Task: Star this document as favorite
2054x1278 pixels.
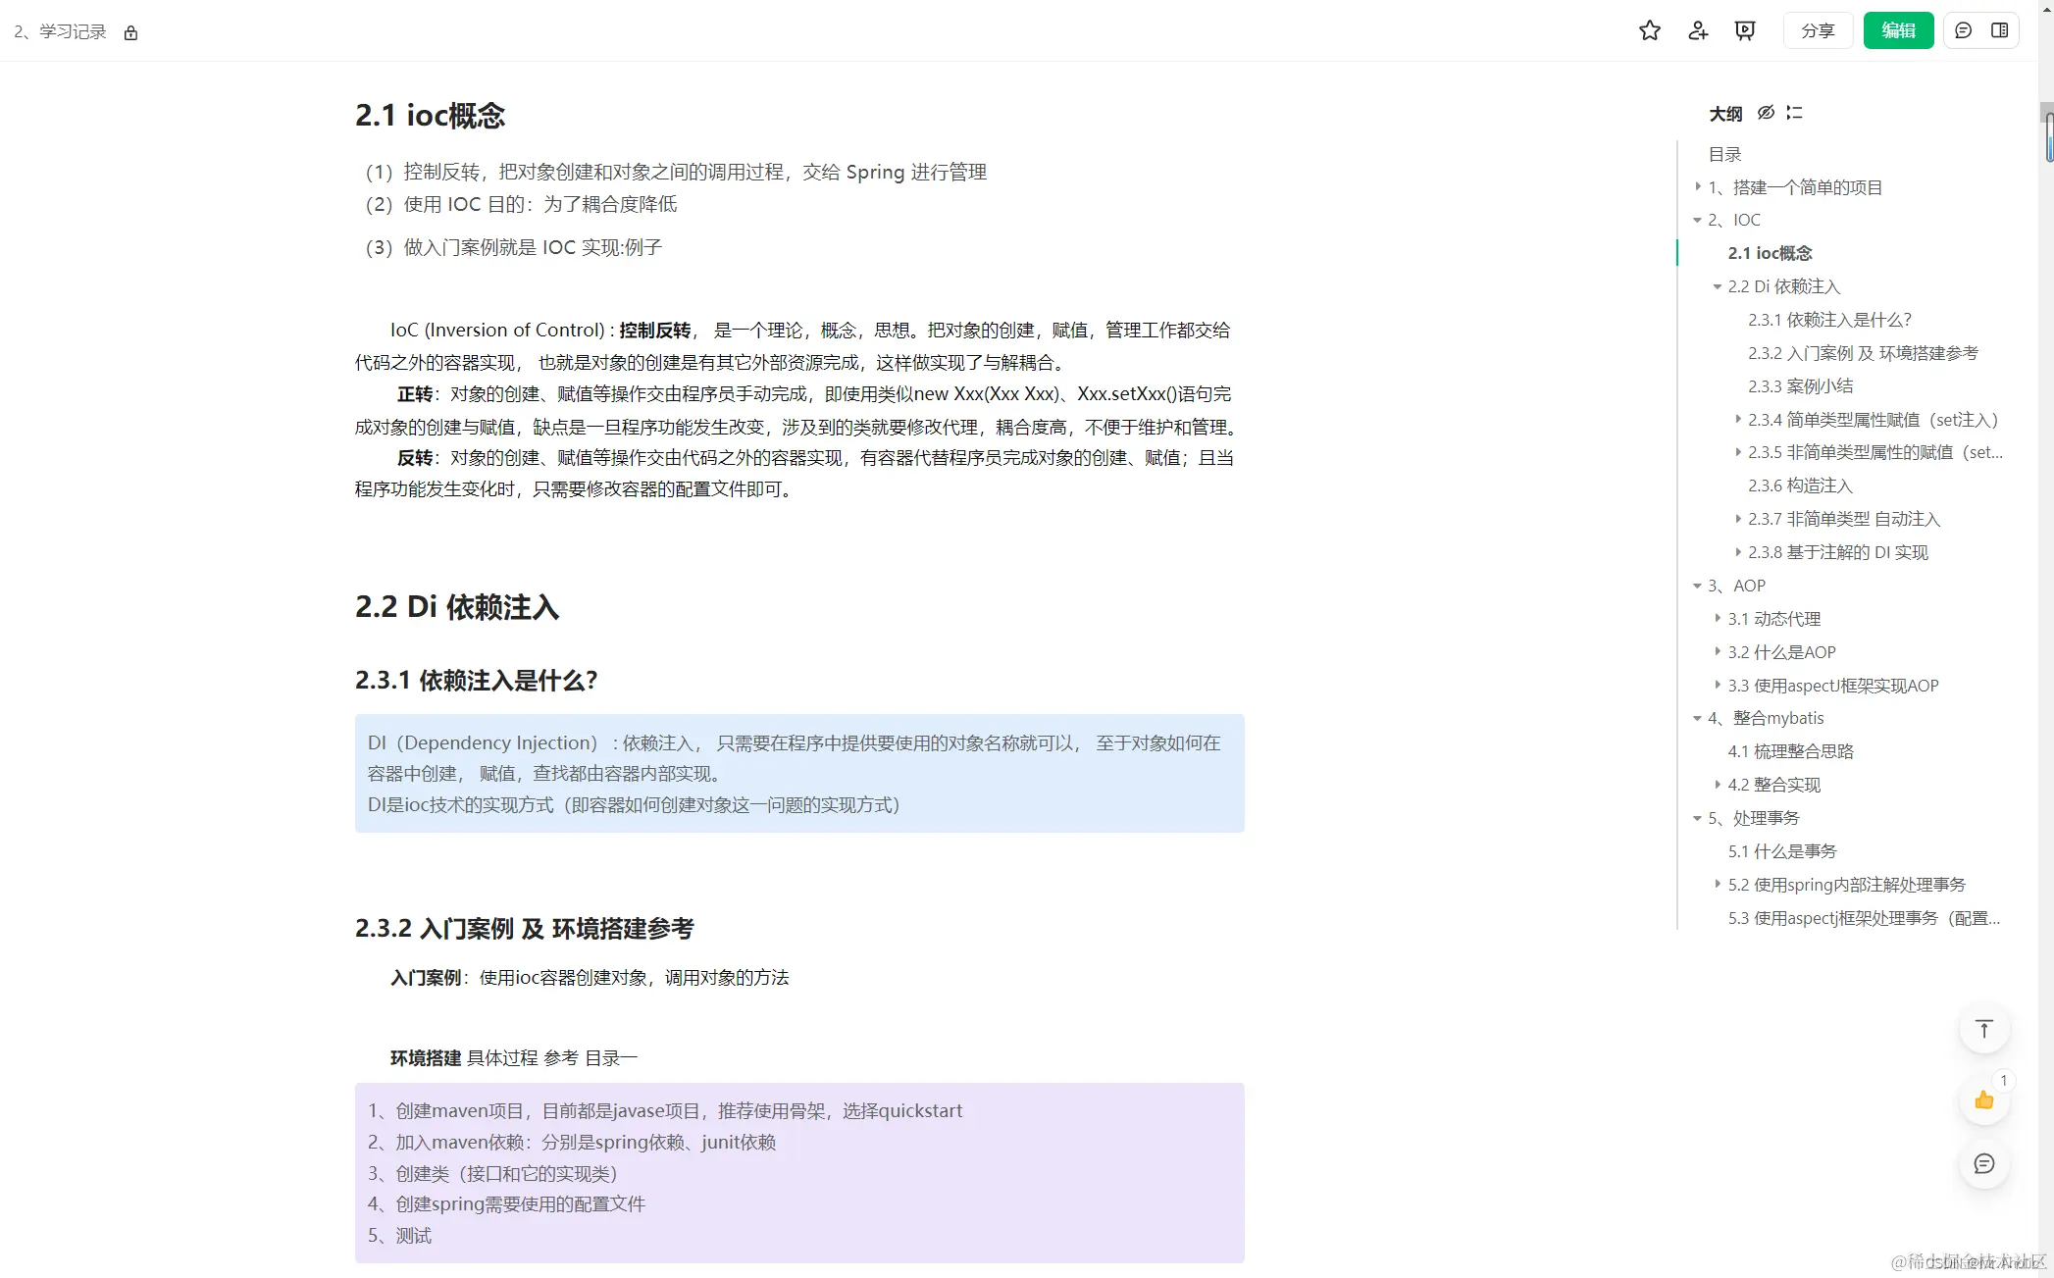Action: 1649,30
